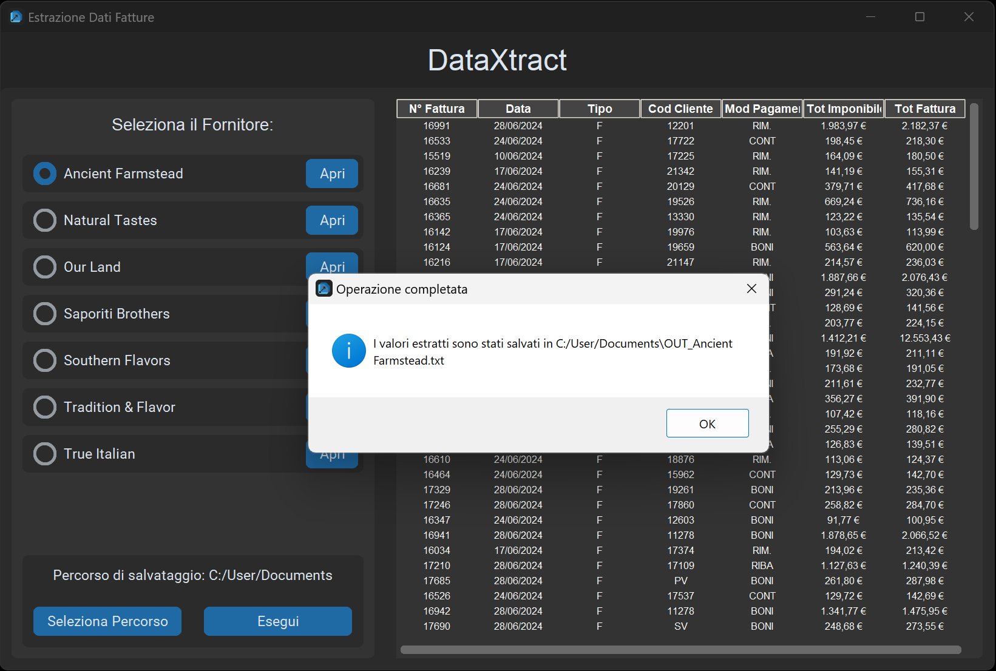Click customer code 17374 cell
Viewport: 996px width, 671px height.
tap(681, 550)
